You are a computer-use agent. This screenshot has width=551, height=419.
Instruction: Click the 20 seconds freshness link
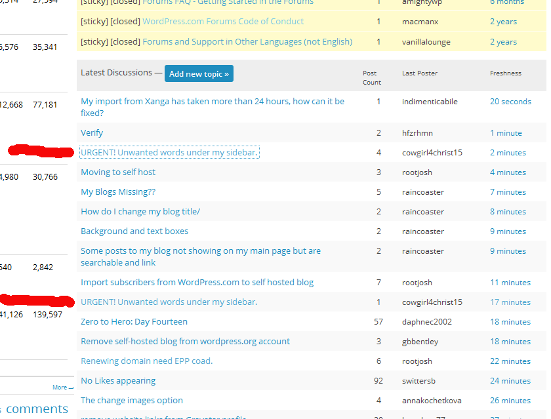(x=510, y=102)
